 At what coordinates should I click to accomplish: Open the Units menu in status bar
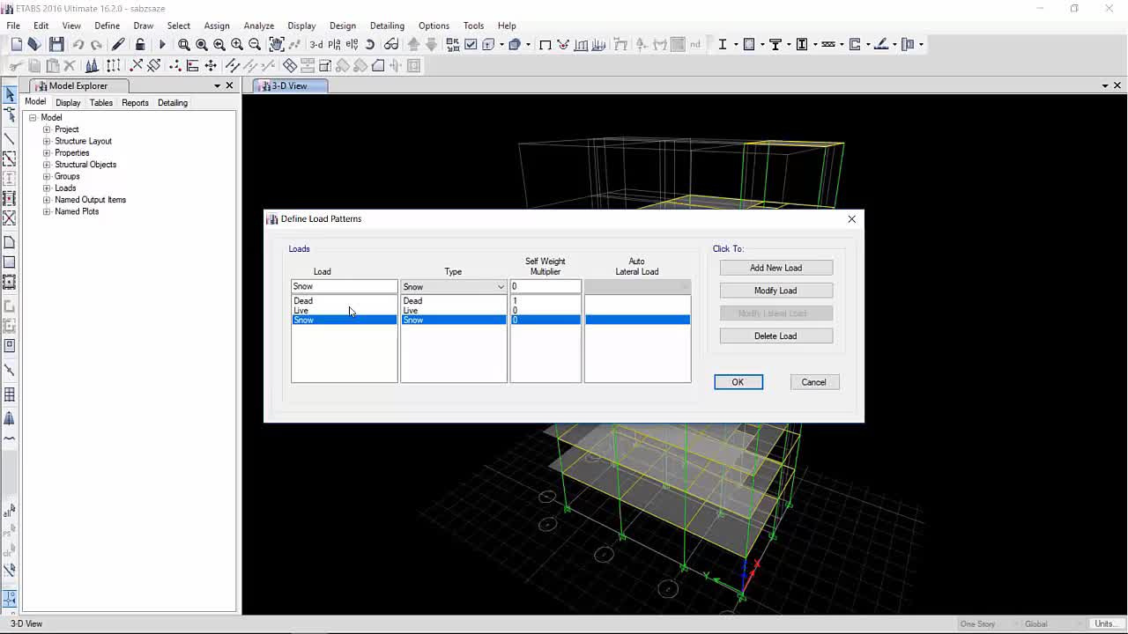(x=1104, y=623)
